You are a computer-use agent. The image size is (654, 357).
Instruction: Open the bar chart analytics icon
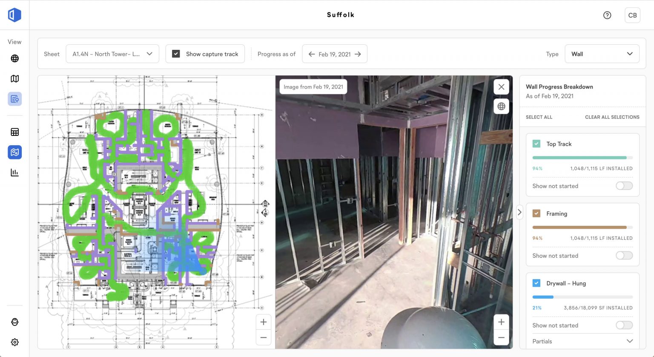point(14,173)
